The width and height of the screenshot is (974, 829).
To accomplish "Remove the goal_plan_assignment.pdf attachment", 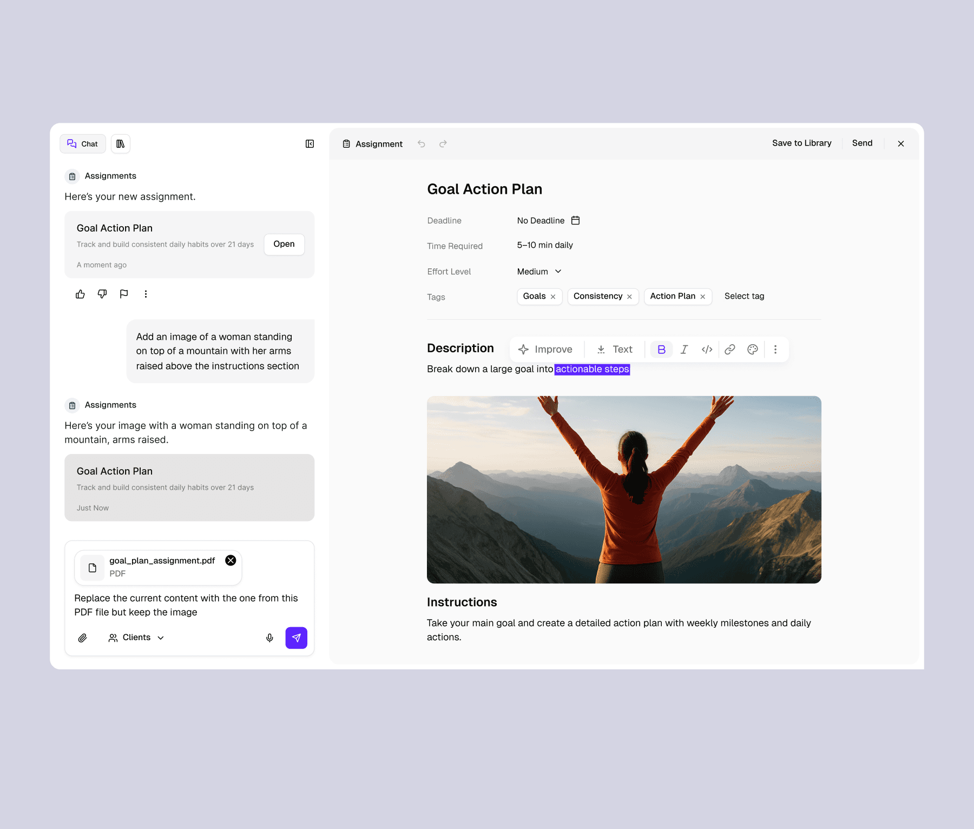I will click(231, 561).
